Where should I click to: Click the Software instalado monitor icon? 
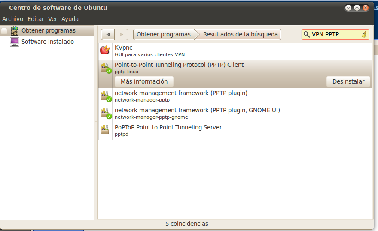coord(15,42)
